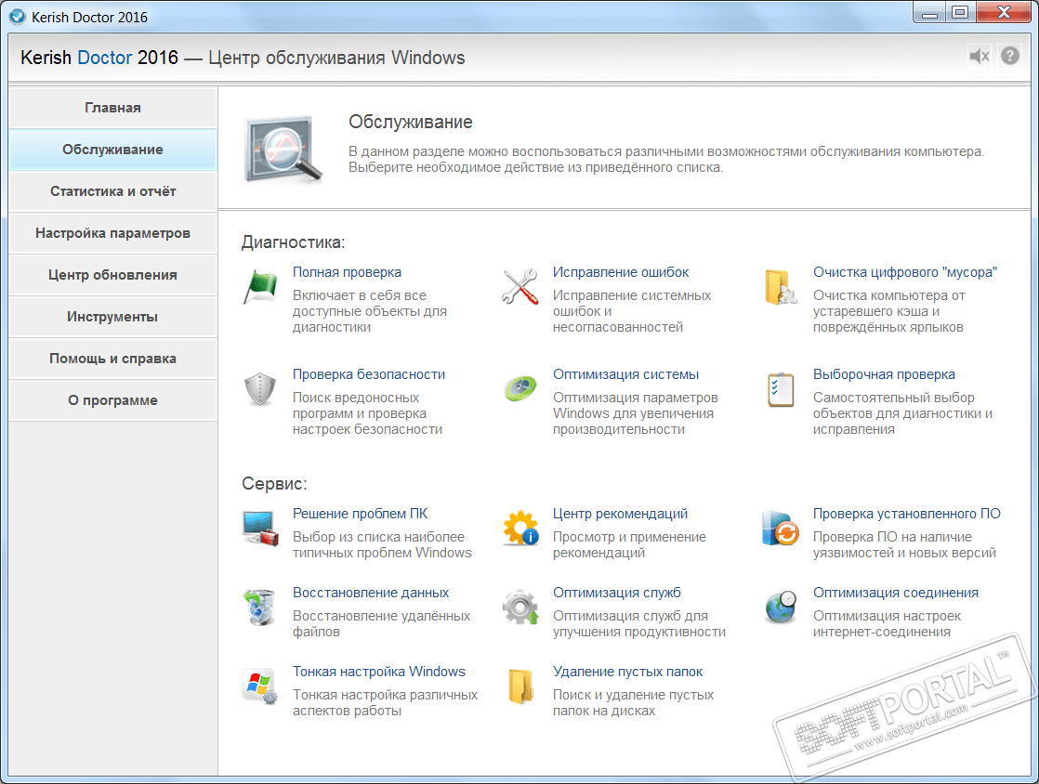The width and height of the screenshot is (1039, 784).
Task: Click the description "Восстановление удалённых файлов"
Action: pyautogui.click(x=382, y=623)
